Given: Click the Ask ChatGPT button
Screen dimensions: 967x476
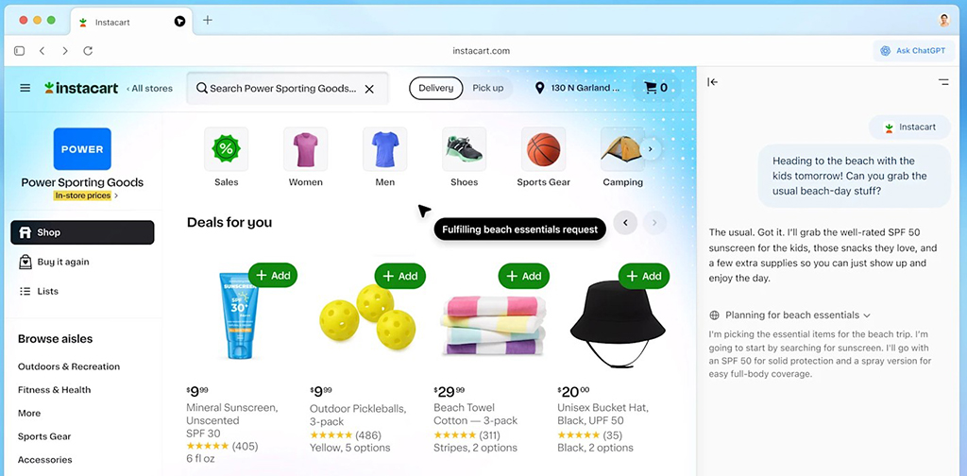Looking at the screenshot, I should 914,51.
